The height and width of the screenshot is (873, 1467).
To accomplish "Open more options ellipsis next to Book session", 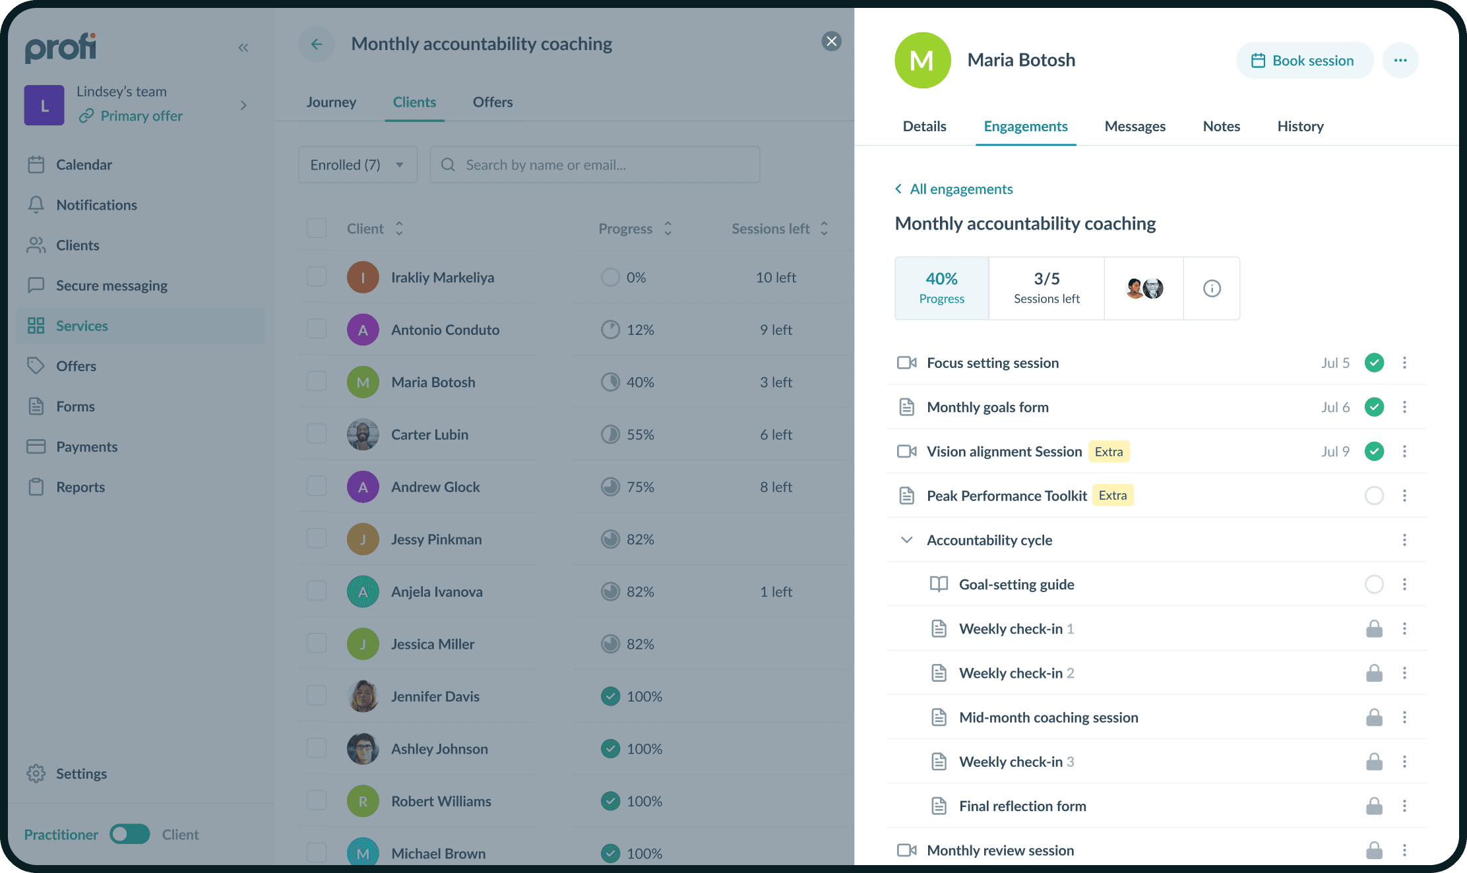I will (1400, 61).
